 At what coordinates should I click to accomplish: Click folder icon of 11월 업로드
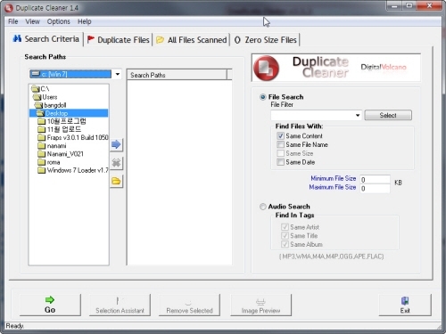(42, 129)
